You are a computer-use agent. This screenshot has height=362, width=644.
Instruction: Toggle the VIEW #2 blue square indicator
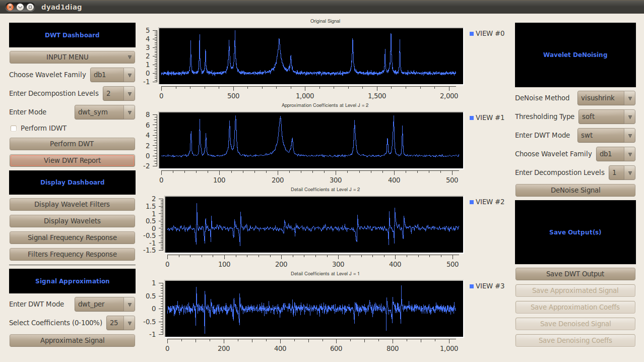(472, 202)
